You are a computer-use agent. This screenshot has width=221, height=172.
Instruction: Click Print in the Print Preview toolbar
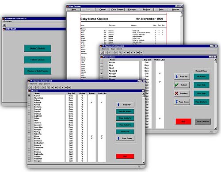161,9
